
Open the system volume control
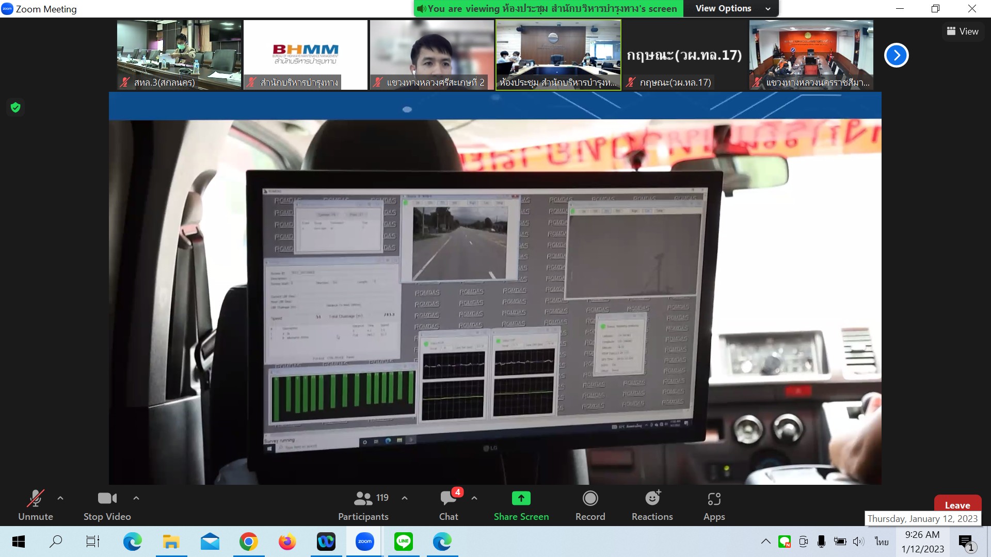point(858,542)
